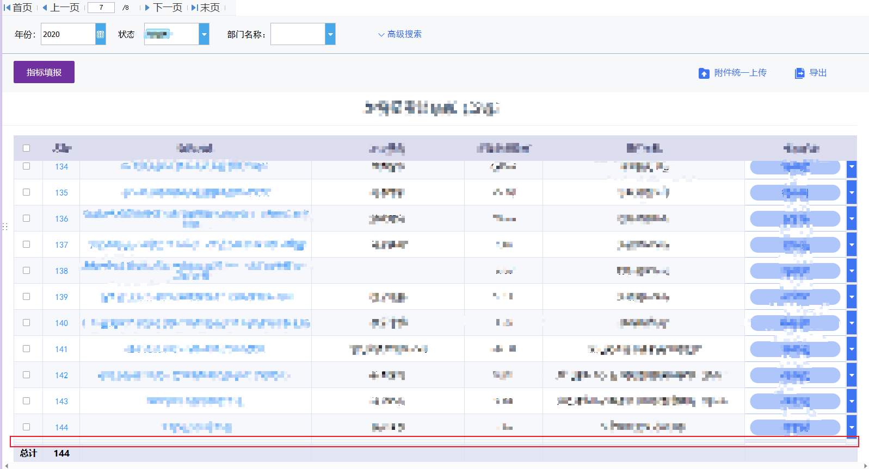Click the serial number 136
The height and width of the screenshot is (469, 869).
(61, 218)
